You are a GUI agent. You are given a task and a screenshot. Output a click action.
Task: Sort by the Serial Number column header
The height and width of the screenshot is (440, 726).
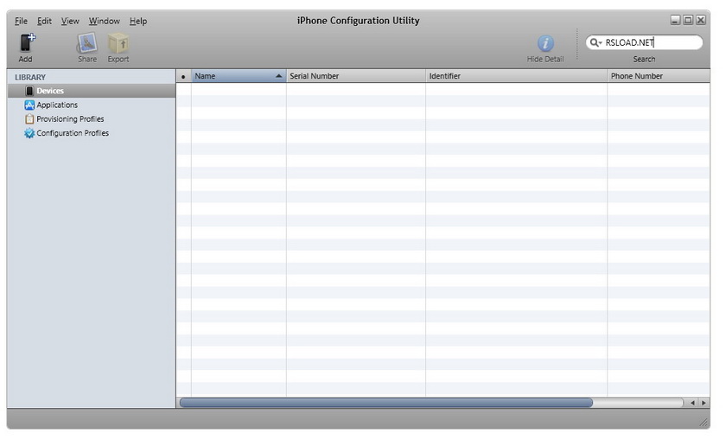point(355,76)
